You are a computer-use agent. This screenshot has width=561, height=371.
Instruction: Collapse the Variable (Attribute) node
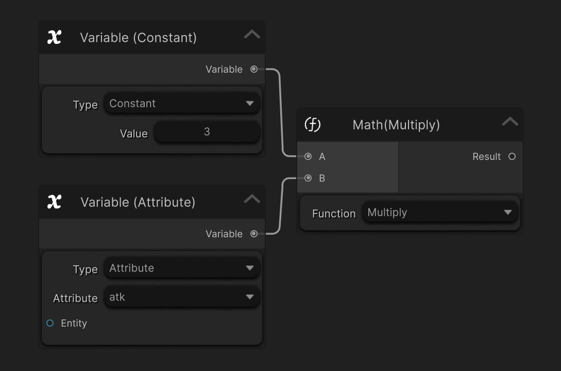(x=252, y=200)
